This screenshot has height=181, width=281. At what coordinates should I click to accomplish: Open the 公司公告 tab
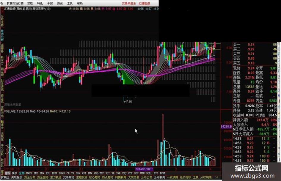(147, 177)
